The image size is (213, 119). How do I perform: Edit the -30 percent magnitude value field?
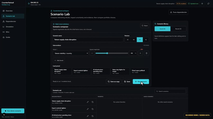pyautogui.click(x=133, y=53)
